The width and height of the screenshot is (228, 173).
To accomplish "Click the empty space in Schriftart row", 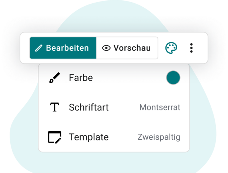I will 124,107.
